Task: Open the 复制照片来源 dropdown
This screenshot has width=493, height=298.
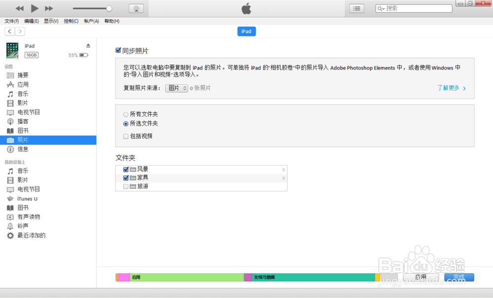Action: (176, 88)
